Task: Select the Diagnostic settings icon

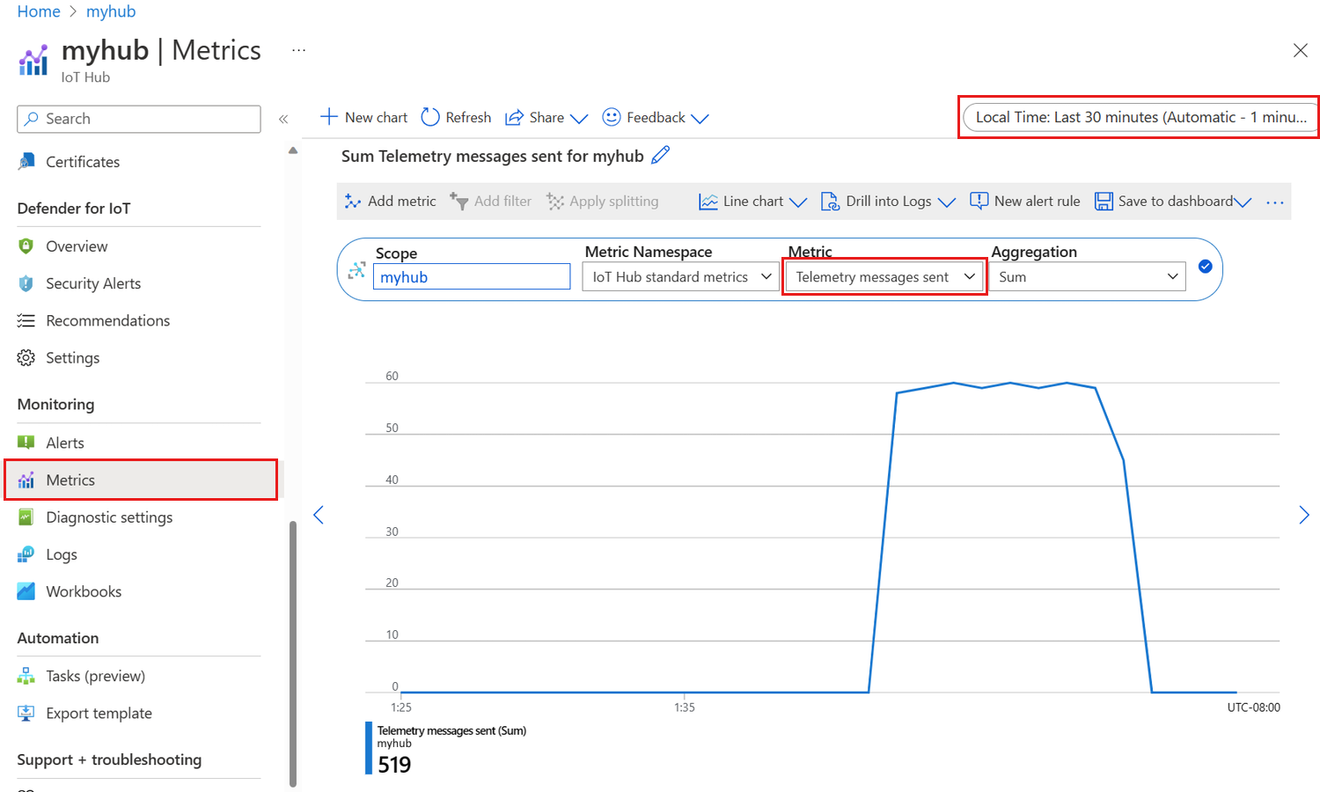Action: [x=27, y=517]
